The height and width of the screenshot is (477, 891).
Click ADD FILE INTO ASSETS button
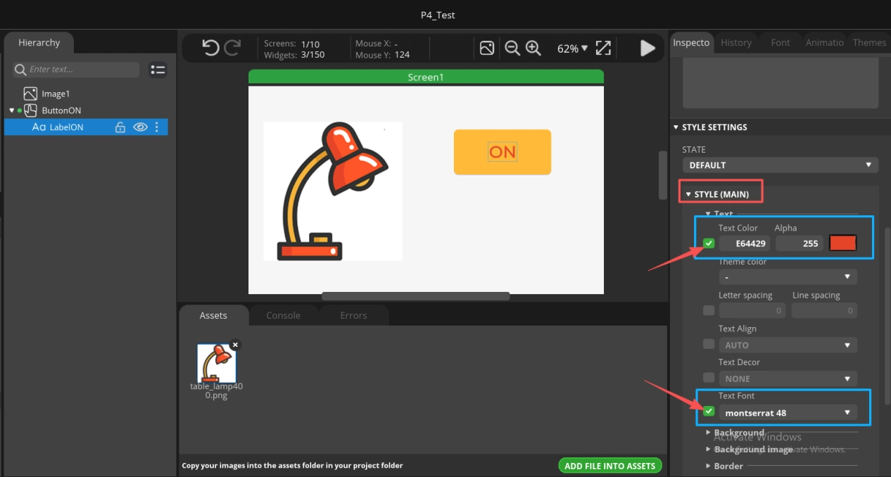click(610, 466)
